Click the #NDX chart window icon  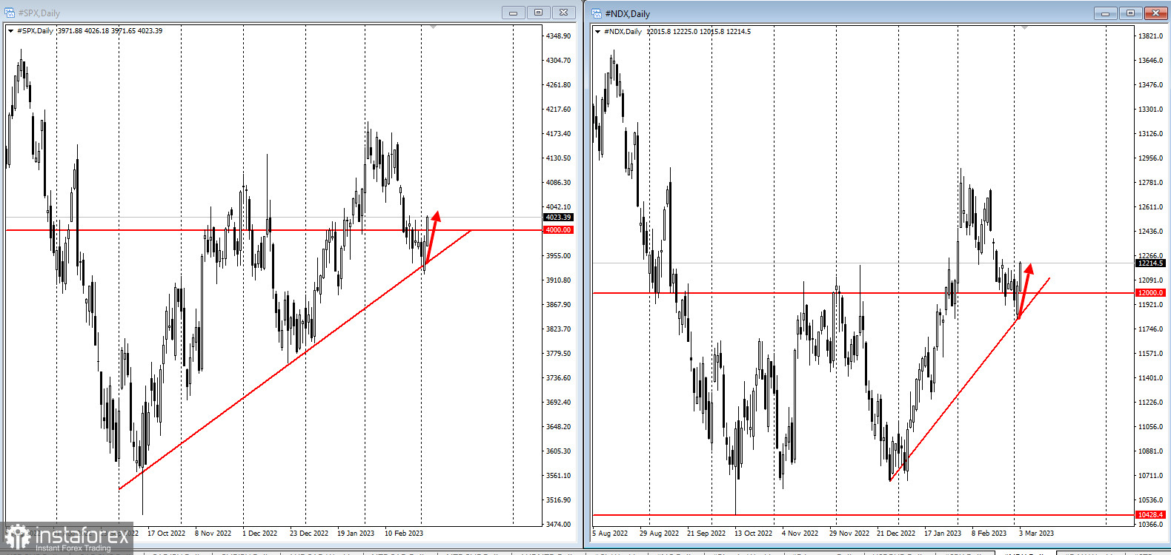[x=597, y=13]
